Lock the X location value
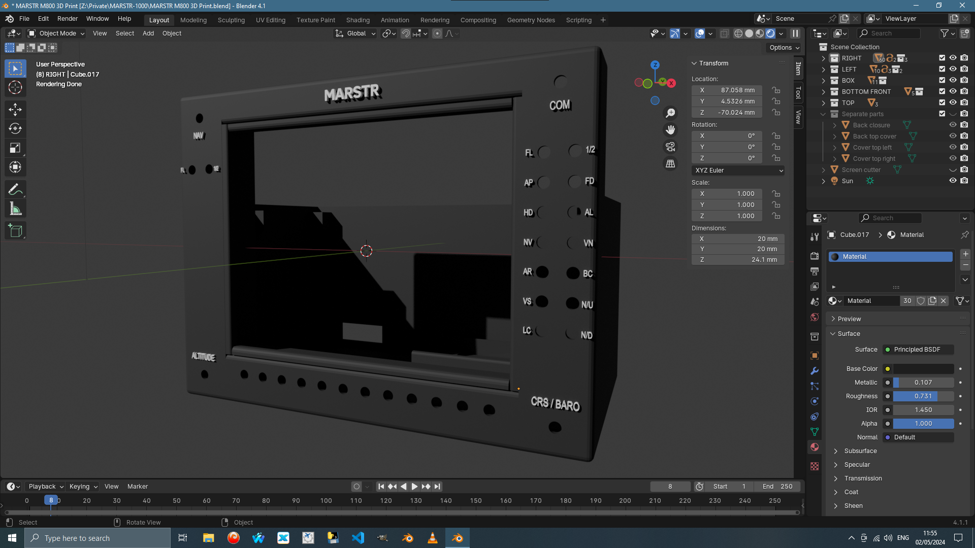The image size is (975, 548). tap(776, 90)
